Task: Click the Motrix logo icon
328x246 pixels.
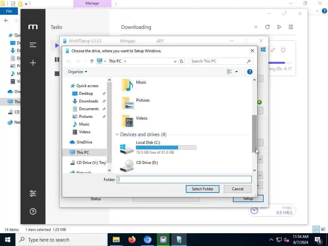Action: [x=33, y=27]
